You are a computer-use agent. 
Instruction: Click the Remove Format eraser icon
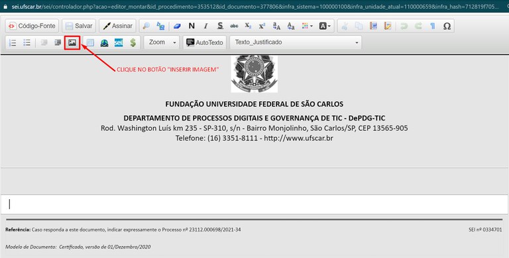(x=177, y=26)
